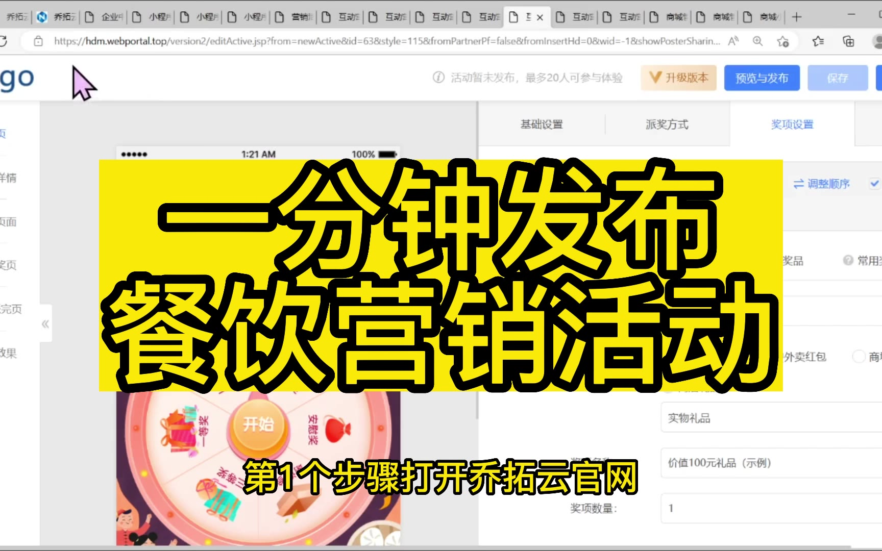
Task: Click the '奖项数量:' label
Action: (594, 508)
